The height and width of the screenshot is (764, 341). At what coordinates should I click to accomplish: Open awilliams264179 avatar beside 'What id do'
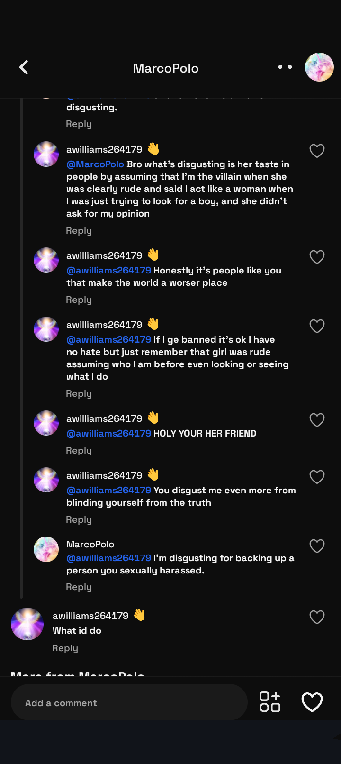(27, 624)
